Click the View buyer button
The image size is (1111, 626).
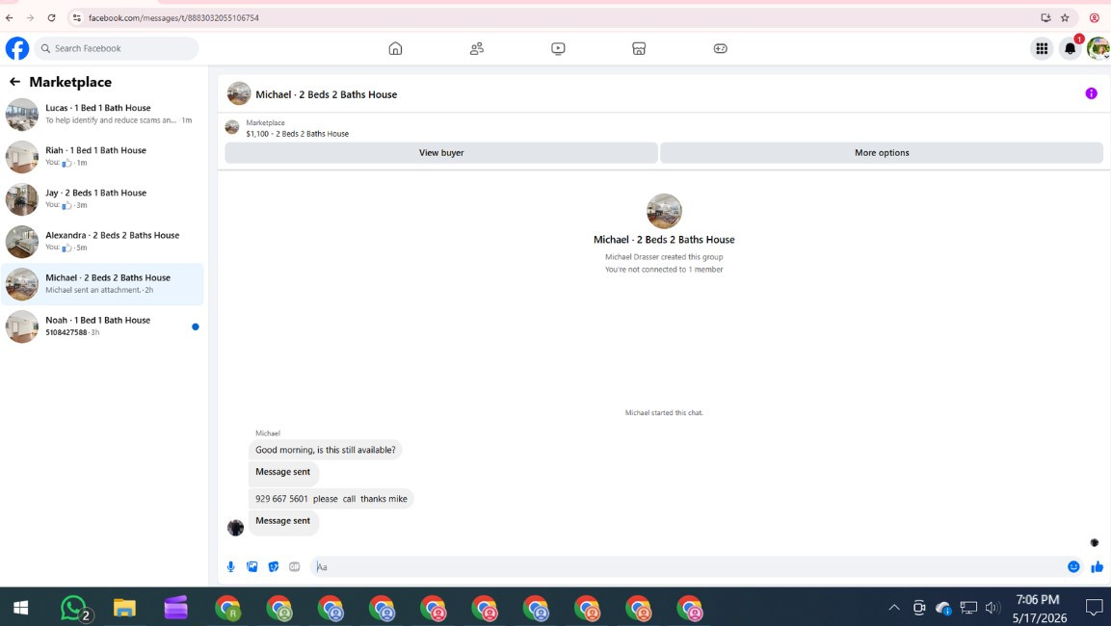tap(441, 153)
